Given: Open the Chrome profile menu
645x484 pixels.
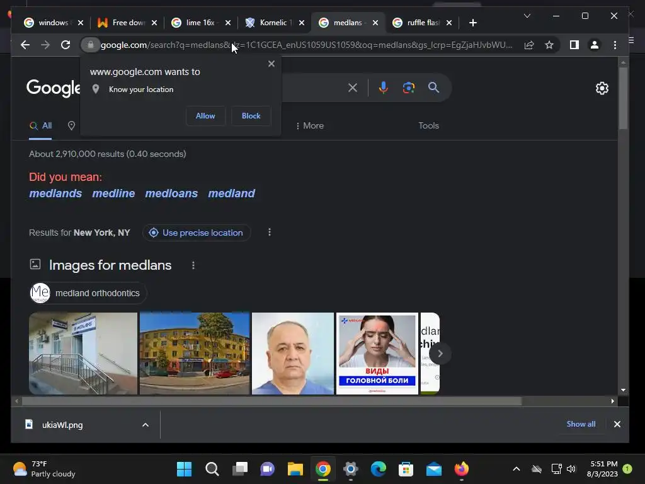Looking at the screenshot, I should pos(595,45).
